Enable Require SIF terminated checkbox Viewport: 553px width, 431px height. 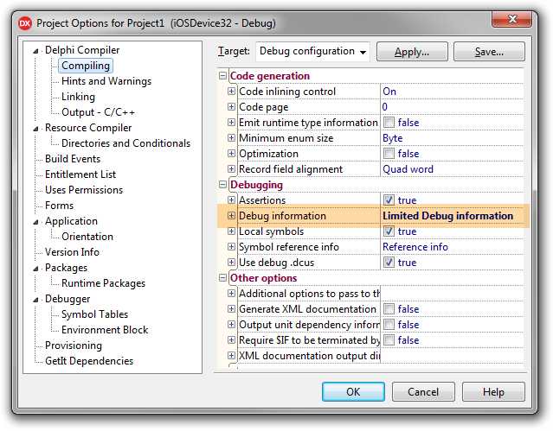pyautogui.click(x=389, y=339)
